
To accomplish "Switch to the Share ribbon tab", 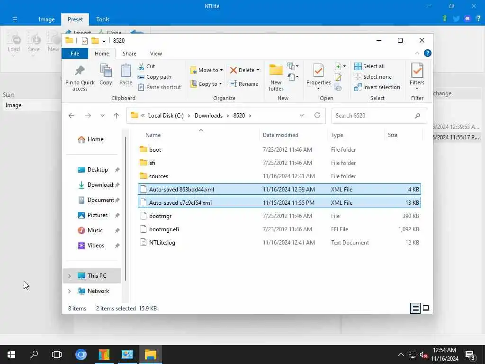I will (129, 54).
